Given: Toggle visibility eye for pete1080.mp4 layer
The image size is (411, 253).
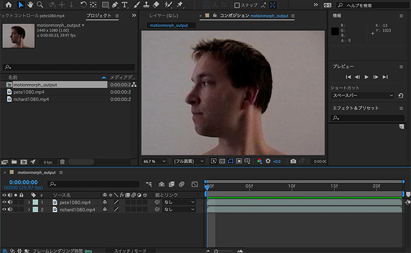Looking at the screenshot, I should tap(5, 203).
